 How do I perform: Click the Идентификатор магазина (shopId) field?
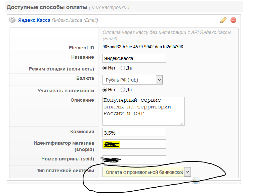[x=134, y=144]
